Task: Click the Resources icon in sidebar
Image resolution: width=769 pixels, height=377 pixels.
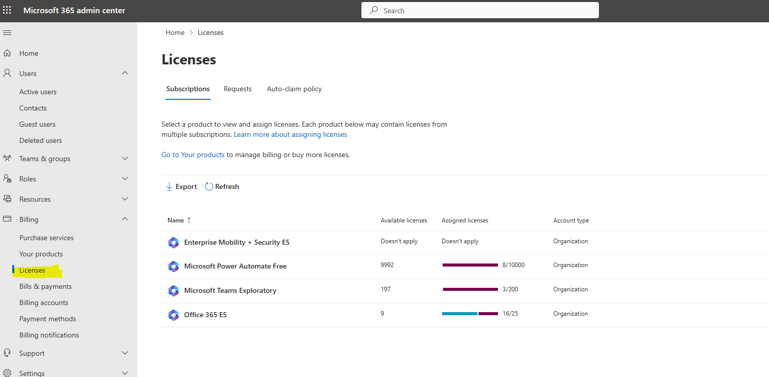Action: click(7, 199)
